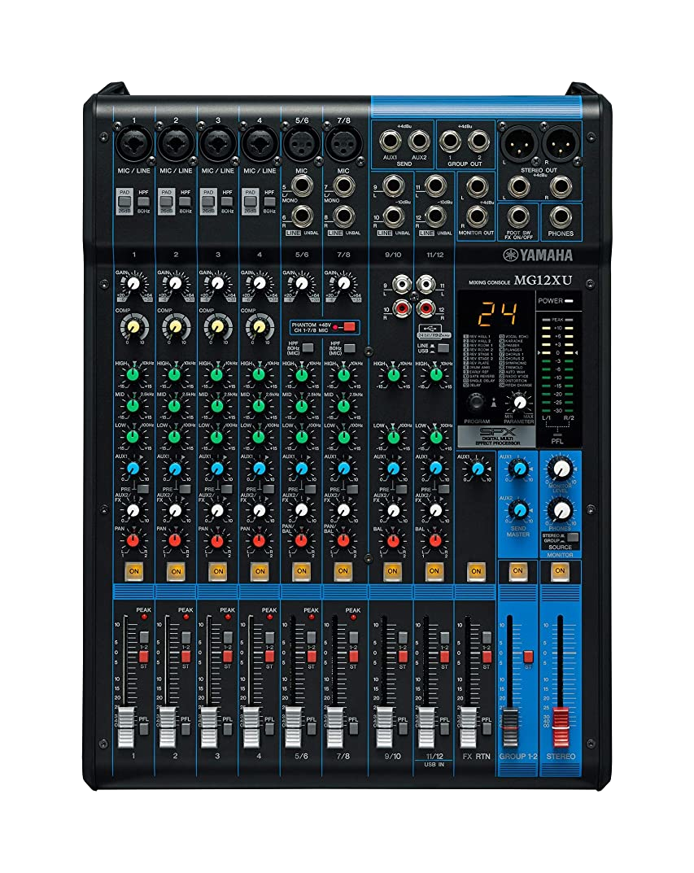Engage the PAD 26dB switch on channel 3
This screenshot has height=873, width=694.
(x=208, y=200)
